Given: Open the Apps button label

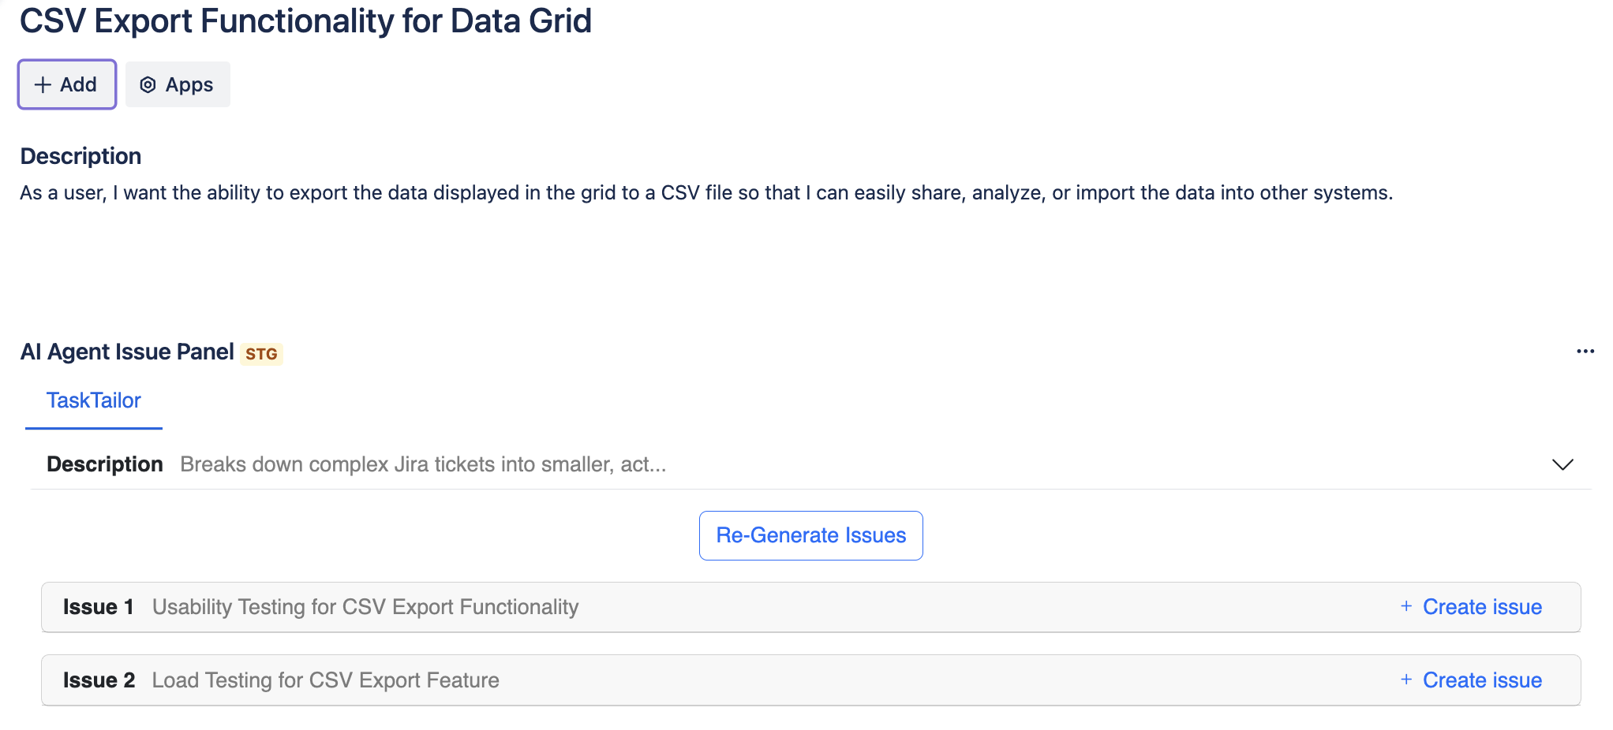Looking at the screenshot, I should tap(189, 84).
